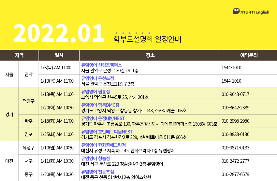Select the 대전 region cell
The height and width of the screenshot is (181, 277).
pos(9,161)
